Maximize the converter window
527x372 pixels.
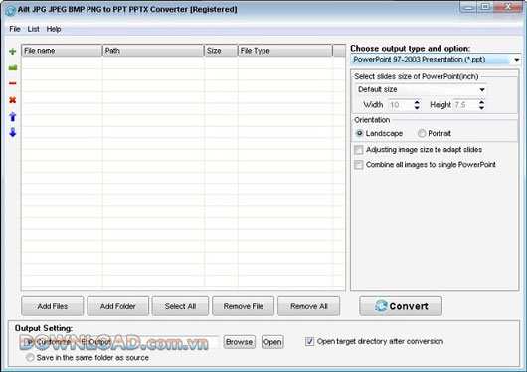[485, 7]
